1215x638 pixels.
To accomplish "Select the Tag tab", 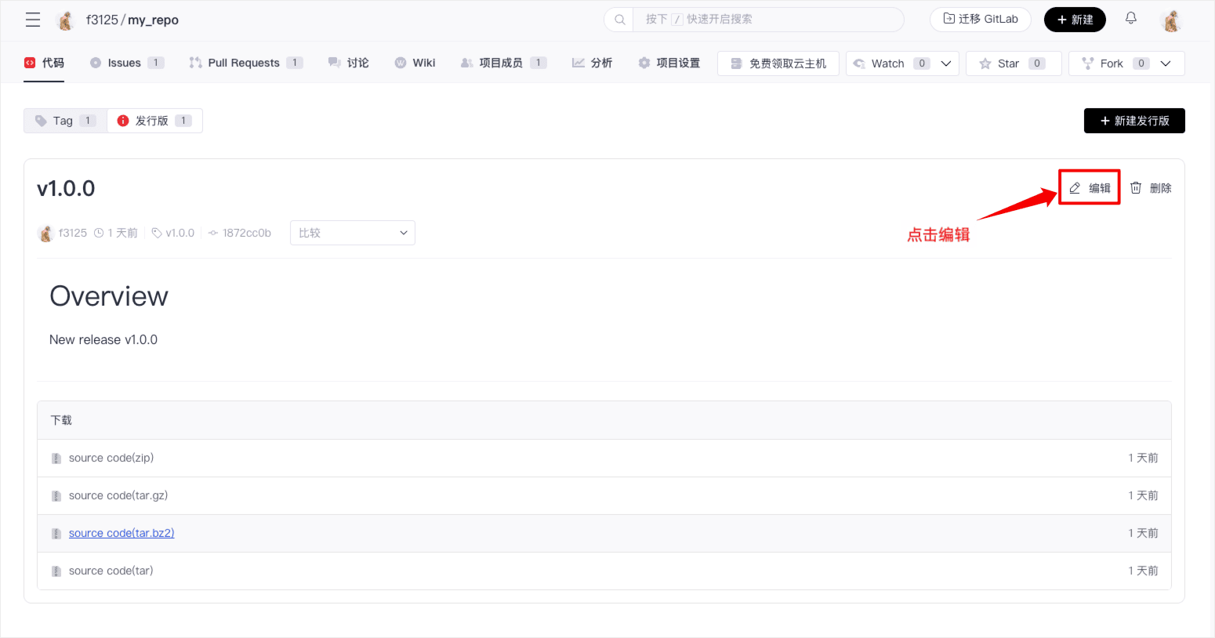I will click(x=64, y=121).
